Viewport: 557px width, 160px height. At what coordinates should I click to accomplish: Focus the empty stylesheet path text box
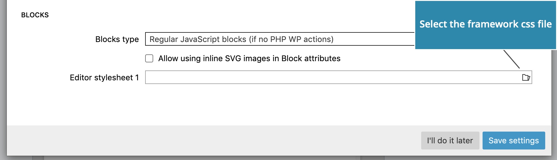pyautogui.click(x=333, y=77)
